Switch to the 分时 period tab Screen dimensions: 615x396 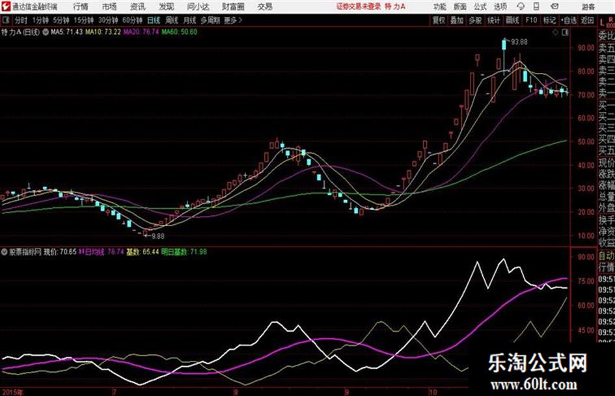[21, 20]
